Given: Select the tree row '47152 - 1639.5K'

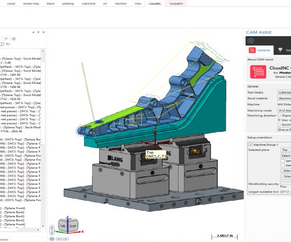Looking at the screenshot, I should click(10, 99).
